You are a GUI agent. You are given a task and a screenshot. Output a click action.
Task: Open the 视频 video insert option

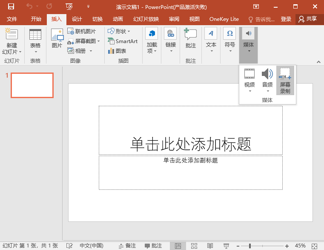click(249, 80)
